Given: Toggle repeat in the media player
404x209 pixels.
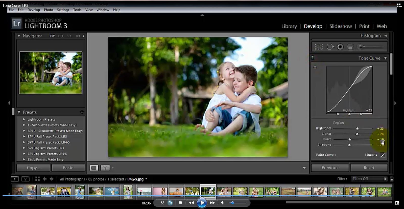Looking at the screenshot, I should click(170, 203).
